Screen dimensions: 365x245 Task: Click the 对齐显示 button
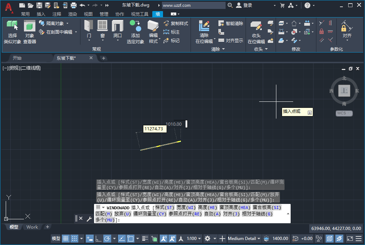pyautogui.click(x=231, y=40)
